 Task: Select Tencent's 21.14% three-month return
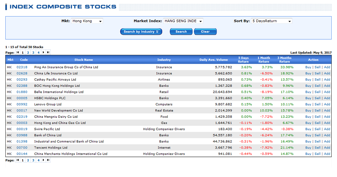(287, 148)
